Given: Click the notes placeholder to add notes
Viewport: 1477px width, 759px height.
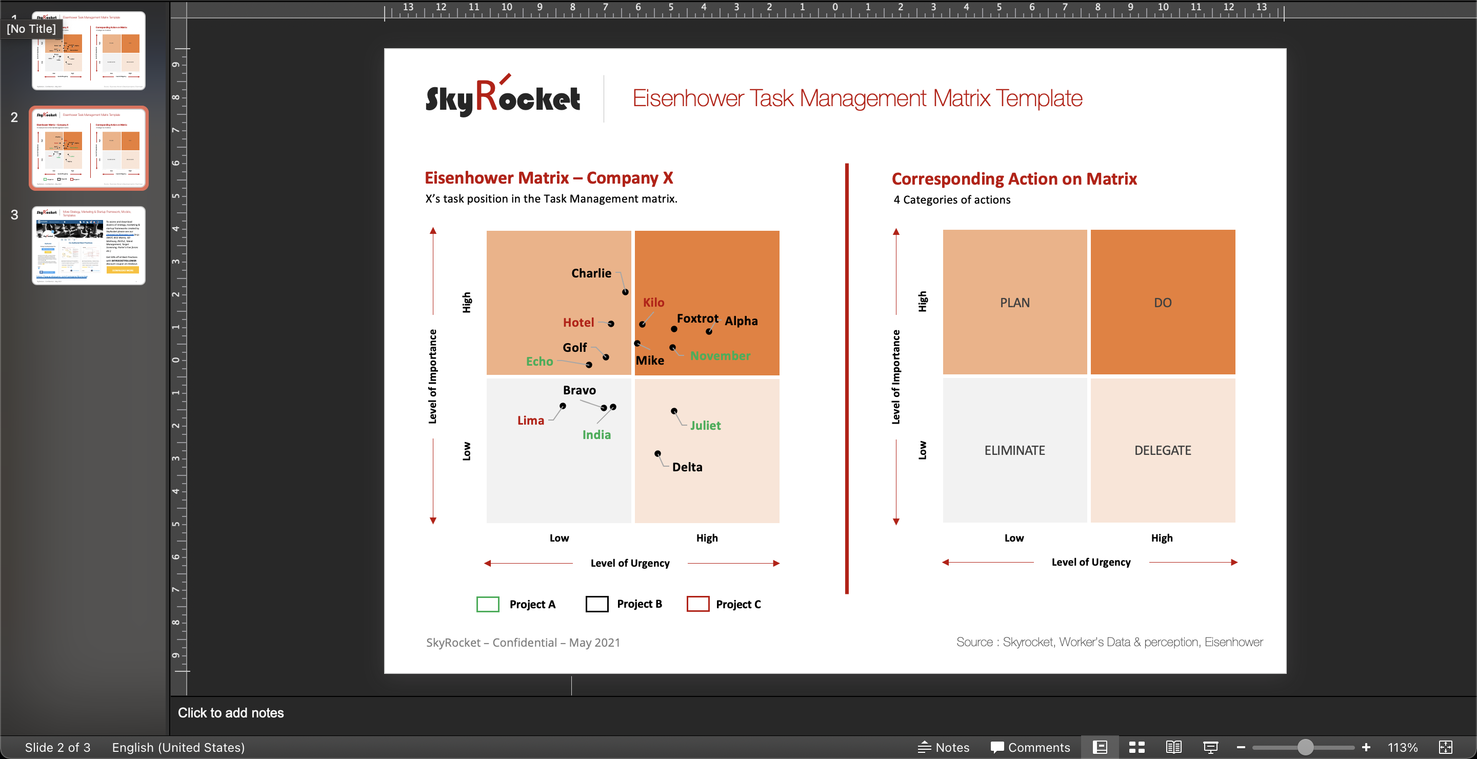Looking at the screenshot, I should (x=230, y=712).
